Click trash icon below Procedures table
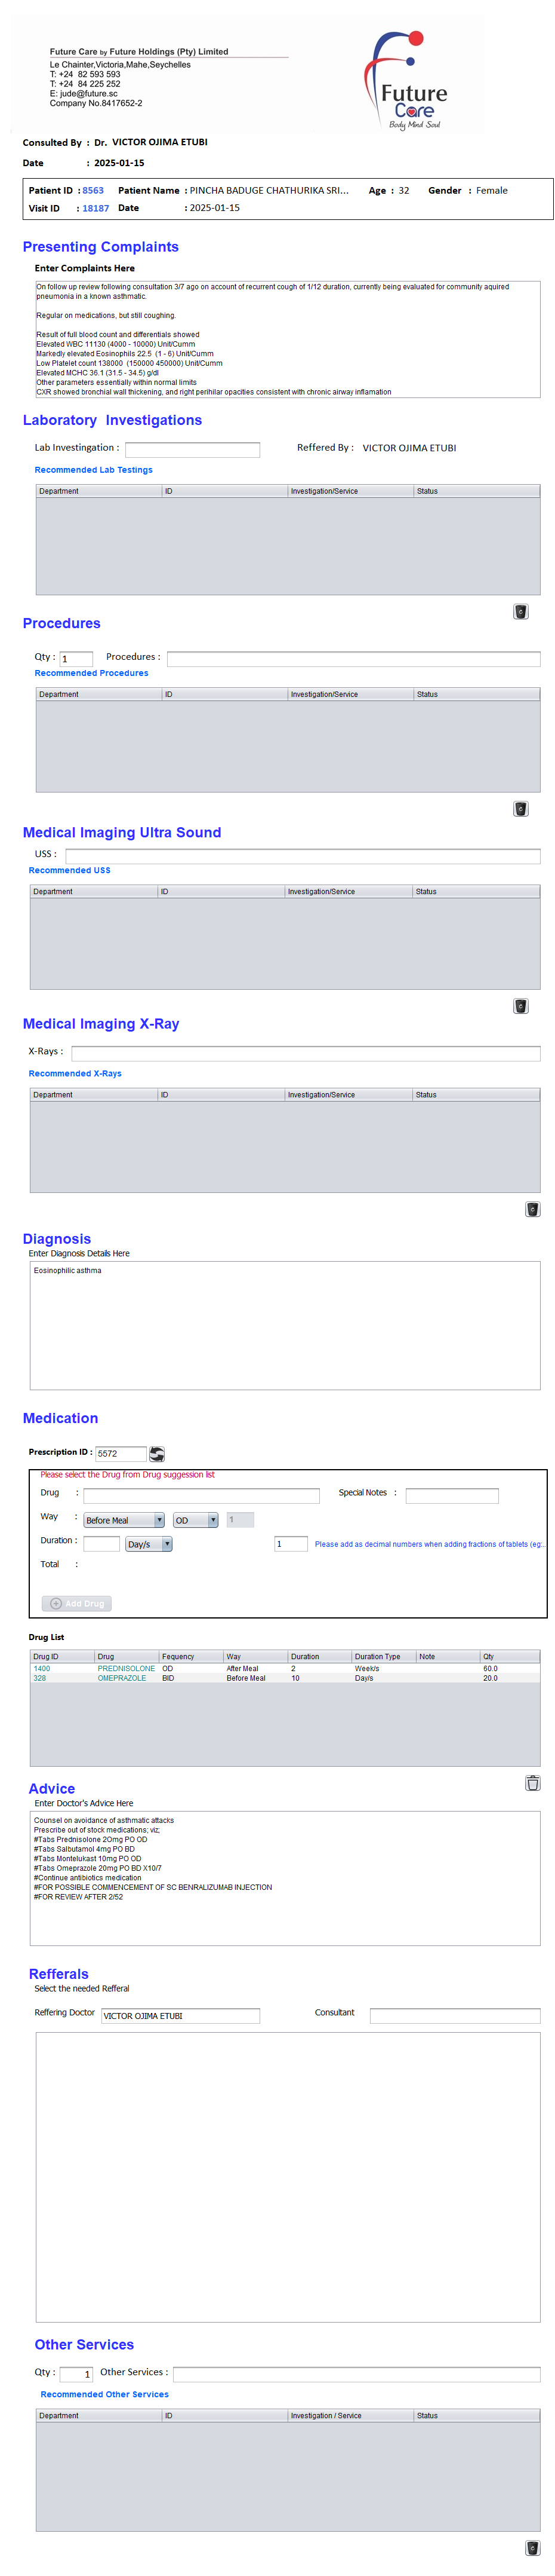The height and width of the screenshot is (2576, 555). (520, 809)
